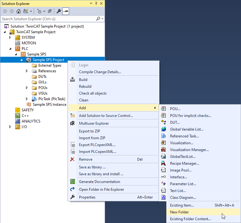241x223 pixels.
Task: Click the Class Diagram icon
Action: [x=164, y=197]
